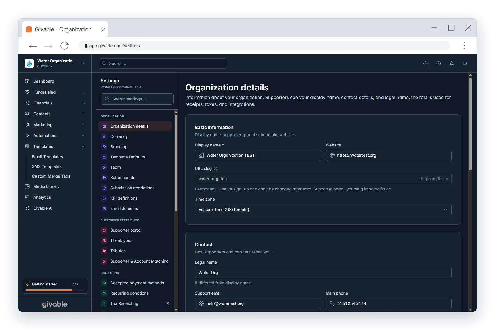This screenshot has width=495, height=330.
Task: Click the Display name input
Action: pos(258,155)
